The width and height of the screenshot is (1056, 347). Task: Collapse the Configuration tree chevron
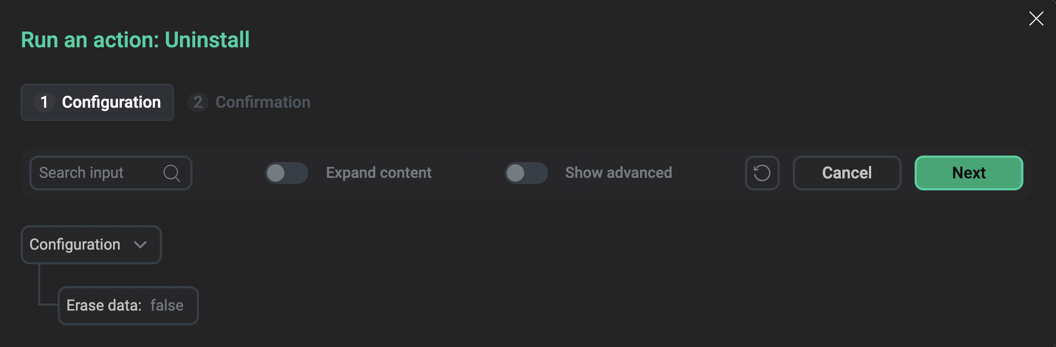pyautogui.click(x=140, y=245)
